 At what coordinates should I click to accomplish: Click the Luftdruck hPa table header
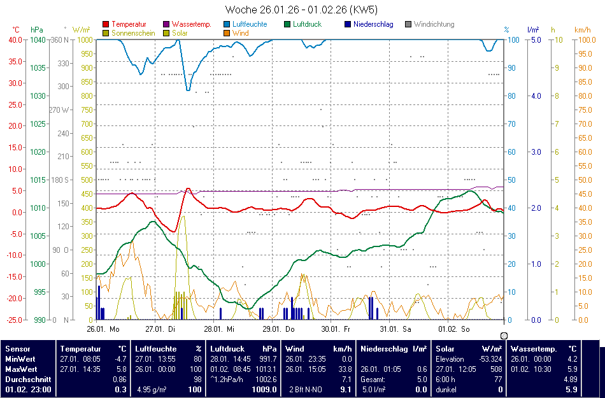243,349
